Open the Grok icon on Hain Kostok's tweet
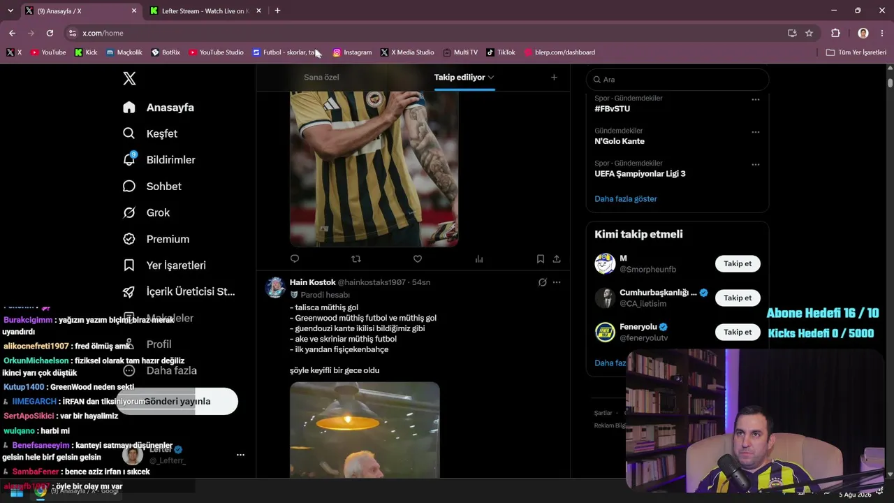Viewport: 894px width, 503px height. 542,282
